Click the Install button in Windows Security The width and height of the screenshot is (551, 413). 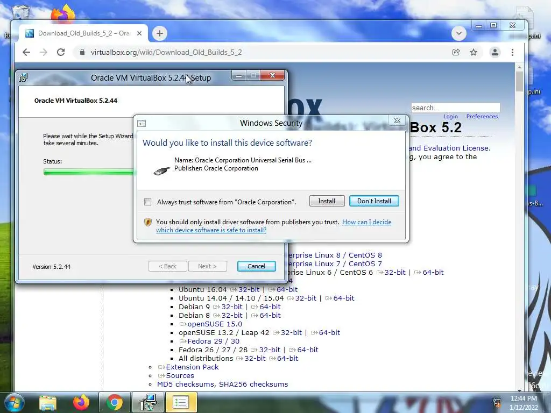click(x=327, y=201)
